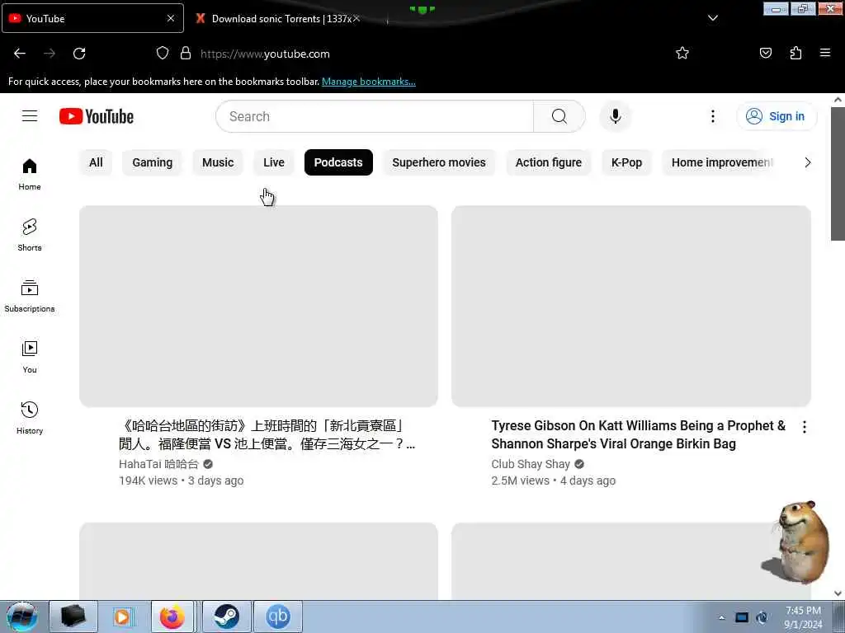The width and height of the screenshot is (845, 633).
Task: Open Tyrese Gibson On Katt Williams title
Action: 639,434
